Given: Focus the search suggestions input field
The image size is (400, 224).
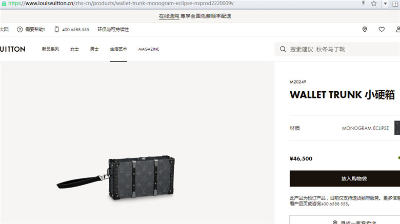Looking at the screenshot, I should (x=337, y=49).
